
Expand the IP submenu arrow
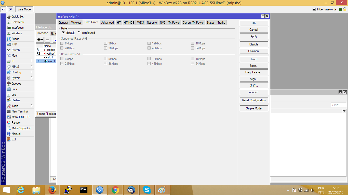tap(32, 61)
